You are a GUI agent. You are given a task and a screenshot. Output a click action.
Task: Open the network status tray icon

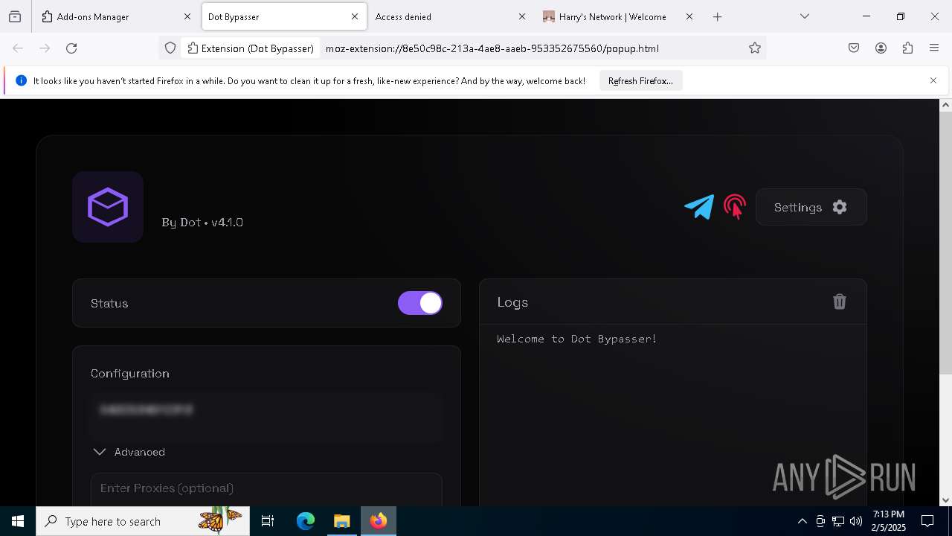838,521
